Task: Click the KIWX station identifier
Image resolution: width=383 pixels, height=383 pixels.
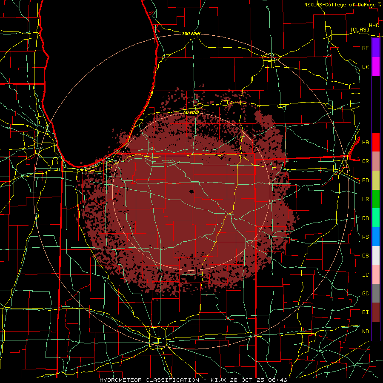Action: (x=218, y=380)
